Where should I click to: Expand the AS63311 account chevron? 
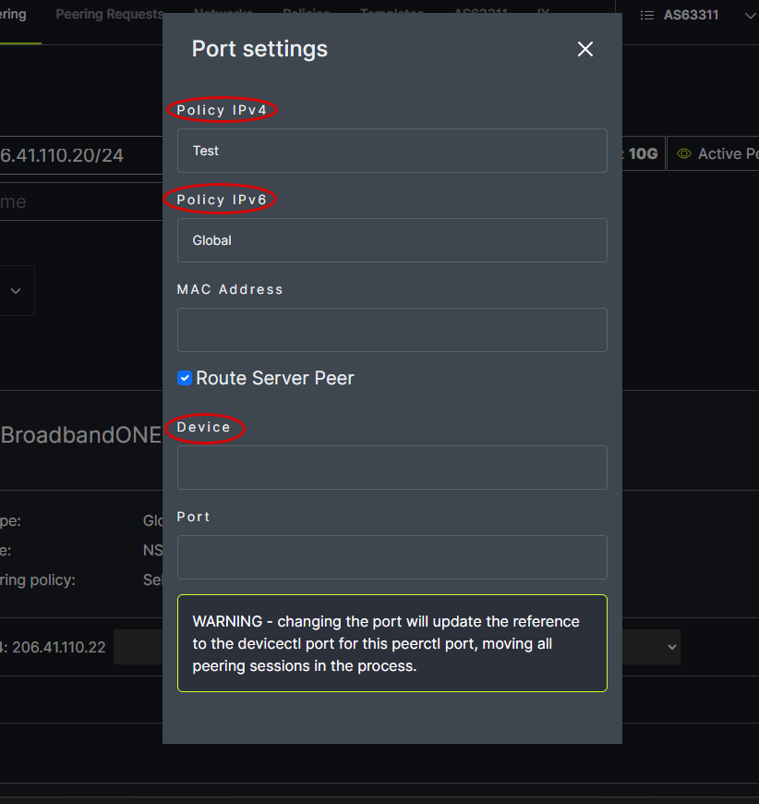point(749,16)
